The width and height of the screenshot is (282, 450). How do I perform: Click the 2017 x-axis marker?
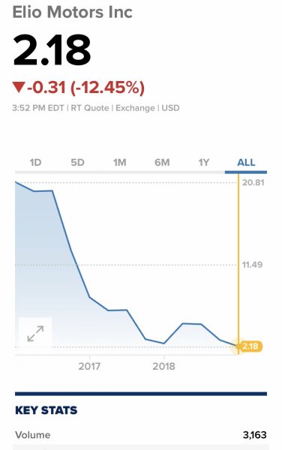89,366
